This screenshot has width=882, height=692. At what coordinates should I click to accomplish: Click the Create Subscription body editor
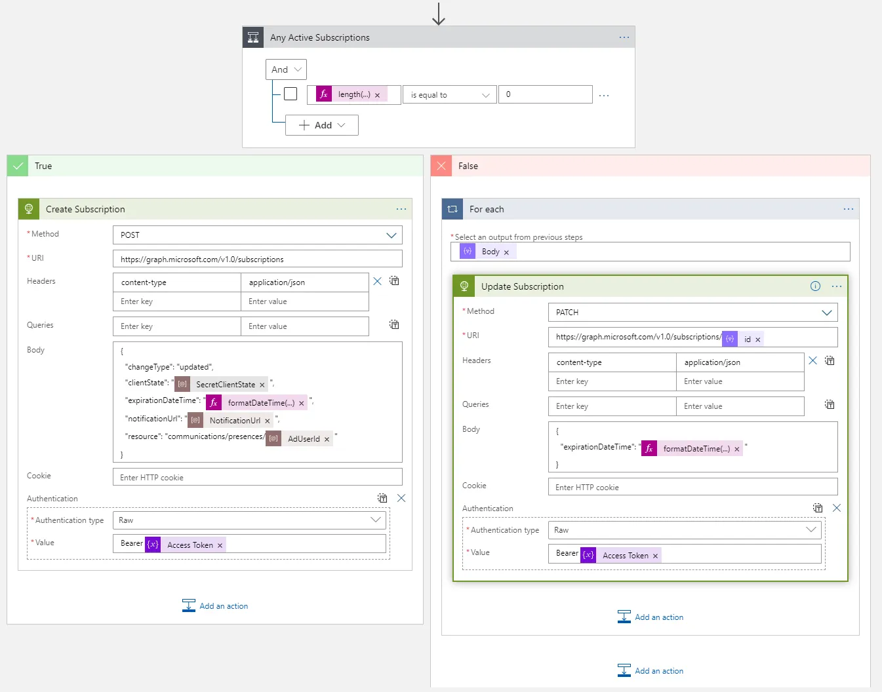(258, 402)
